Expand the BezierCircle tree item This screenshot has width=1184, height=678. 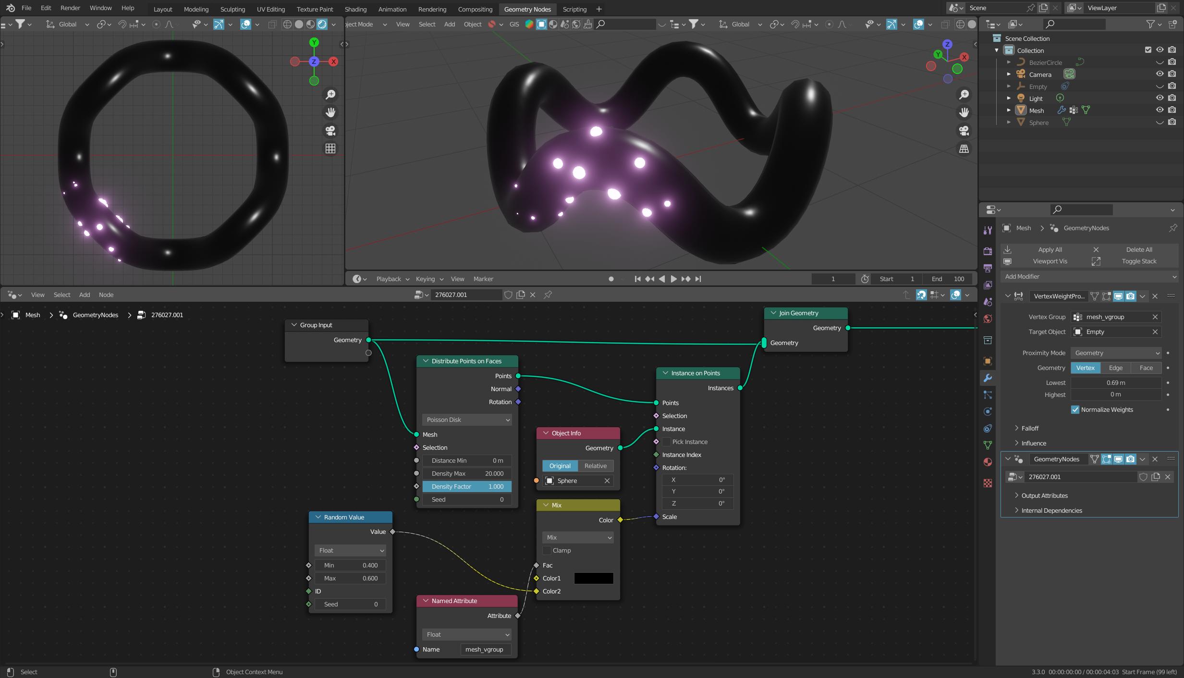[1009, 62]
